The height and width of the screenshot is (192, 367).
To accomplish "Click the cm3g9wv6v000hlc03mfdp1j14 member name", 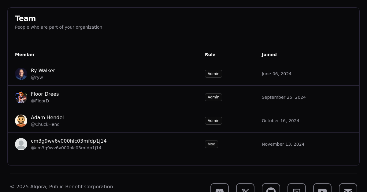I will coord(69,141).
